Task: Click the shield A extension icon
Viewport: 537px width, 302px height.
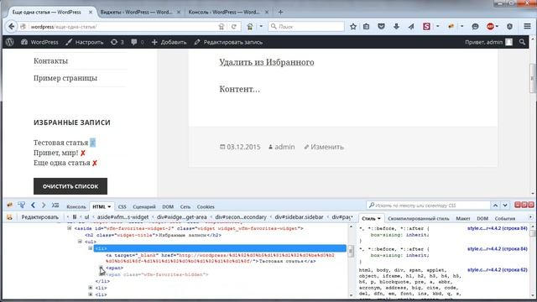Action: (510, 26)
